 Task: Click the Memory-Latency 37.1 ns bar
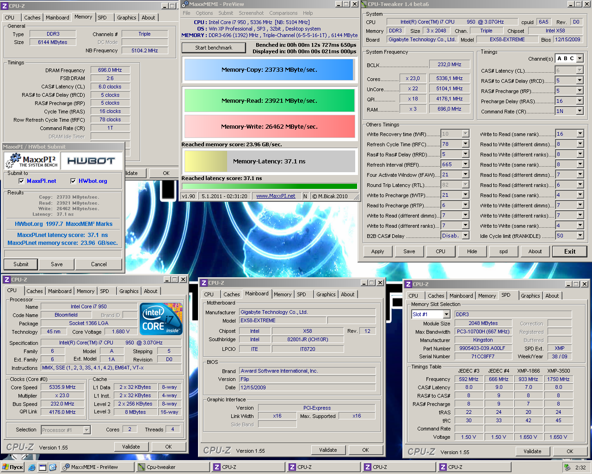coord(269,162)
